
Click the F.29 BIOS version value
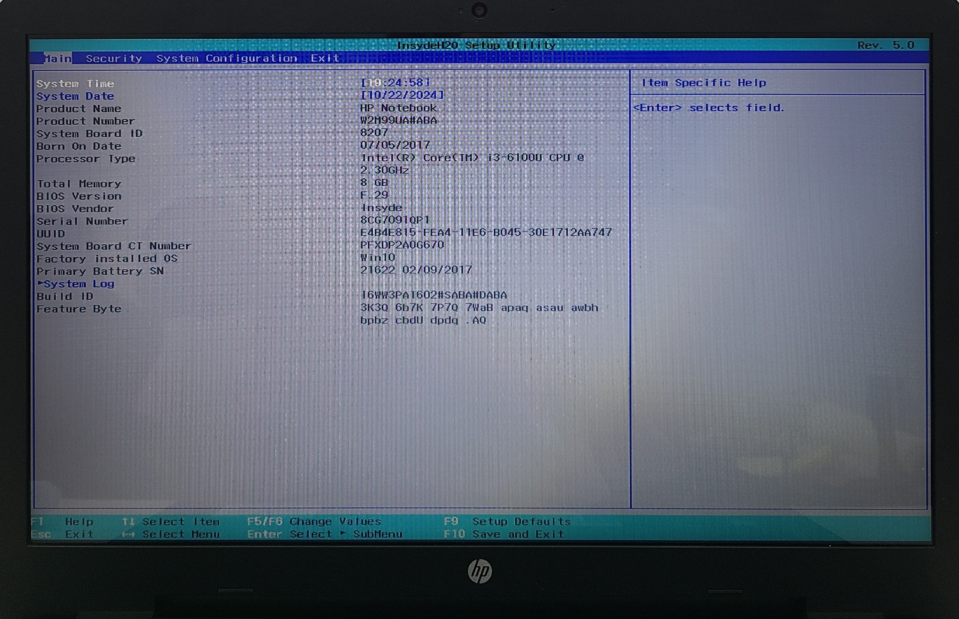(374, 195)
